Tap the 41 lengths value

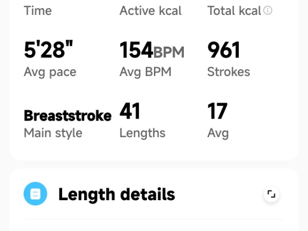tap(130, 111)
